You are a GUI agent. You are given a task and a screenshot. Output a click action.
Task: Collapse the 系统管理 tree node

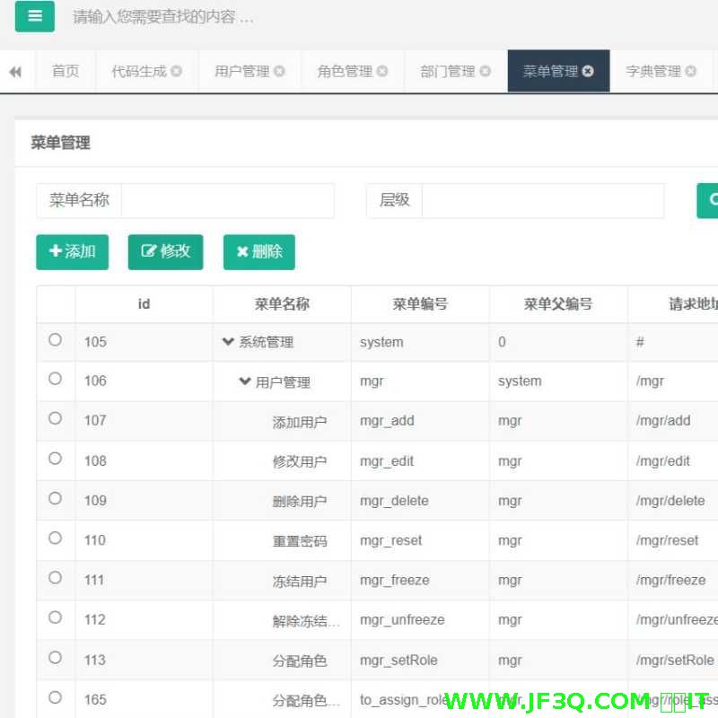228,342
